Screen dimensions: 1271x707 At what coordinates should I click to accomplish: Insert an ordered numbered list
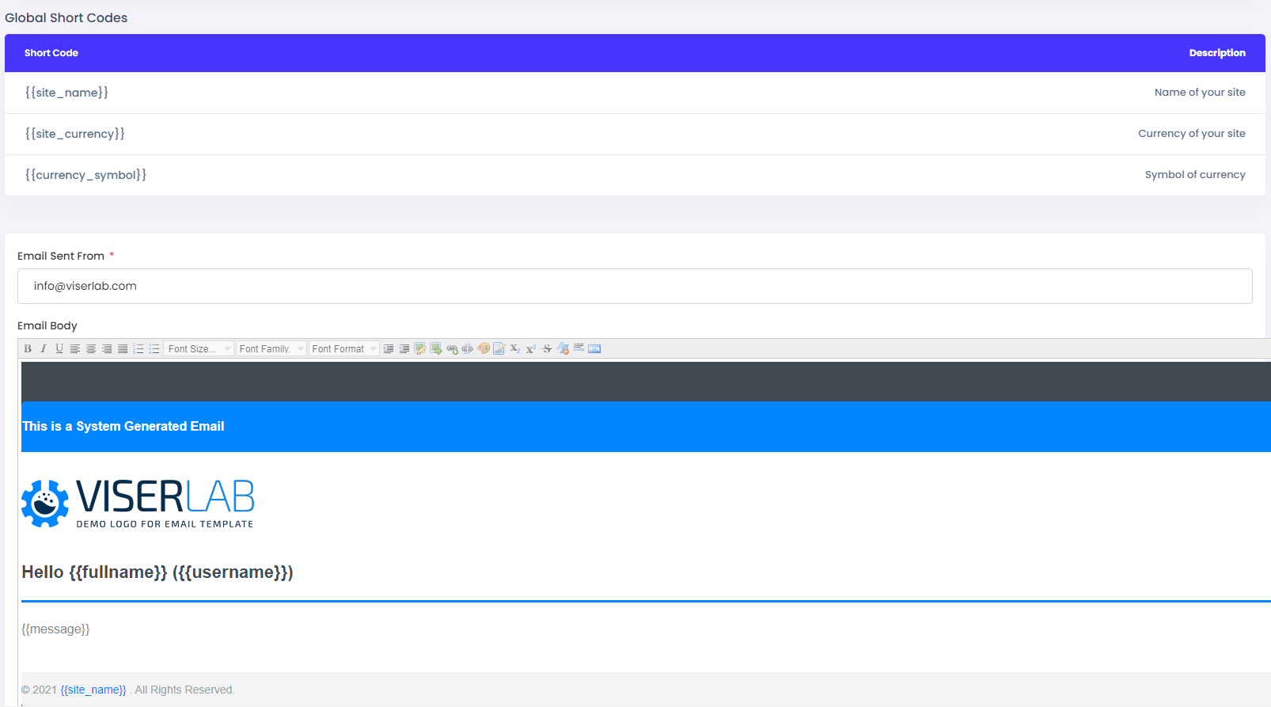[x=138, y=348]
